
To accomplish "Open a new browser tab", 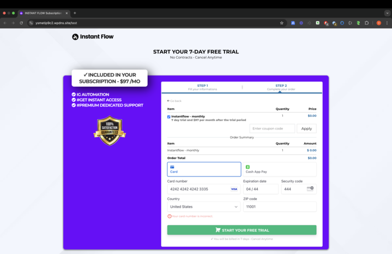I will (75, 13).
